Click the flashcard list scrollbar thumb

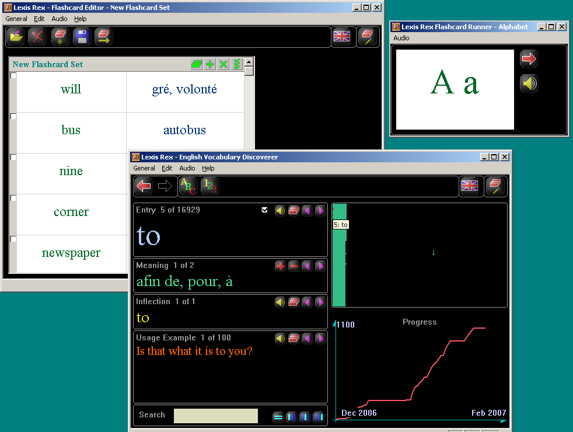[x=249, y=71]
